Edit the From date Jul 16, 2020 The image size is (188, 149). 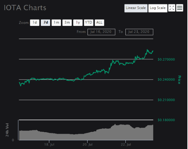(101, 32)
